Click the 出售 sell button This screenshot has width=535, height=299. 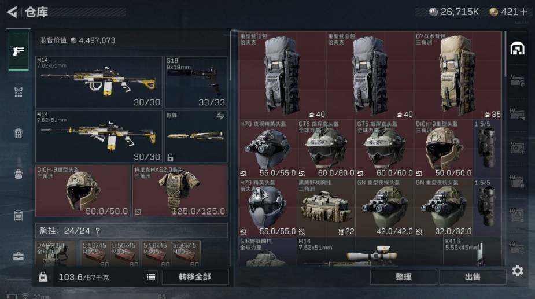472,277
